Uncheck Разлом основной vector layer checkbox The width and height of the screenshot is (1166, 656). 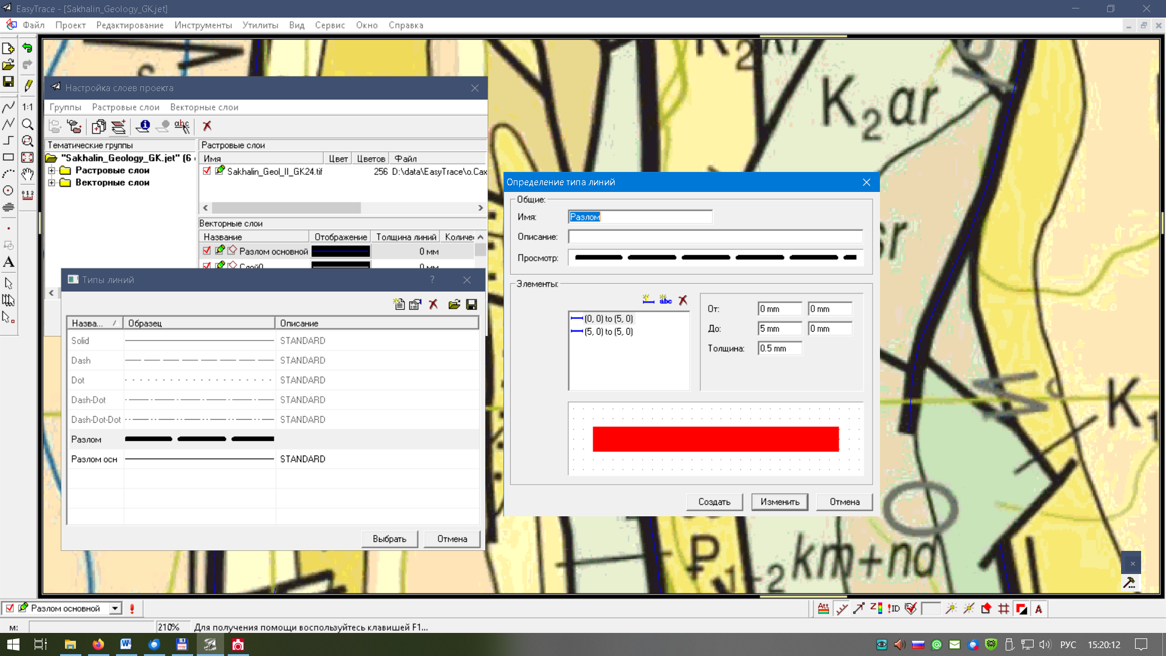tap(207, 251)
